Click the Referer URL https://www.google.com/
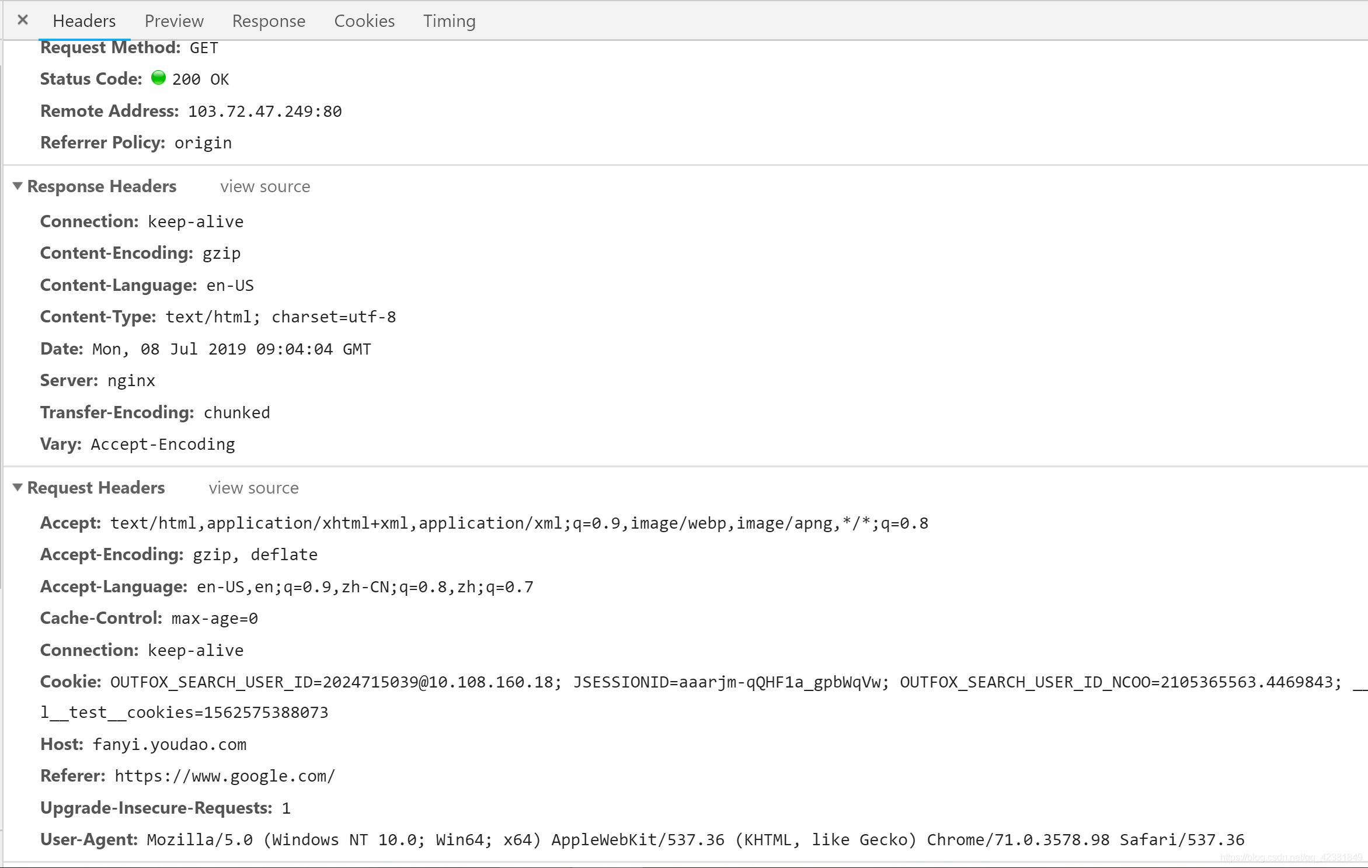The height and width of the screenshot is (868, 1368). 225,776
